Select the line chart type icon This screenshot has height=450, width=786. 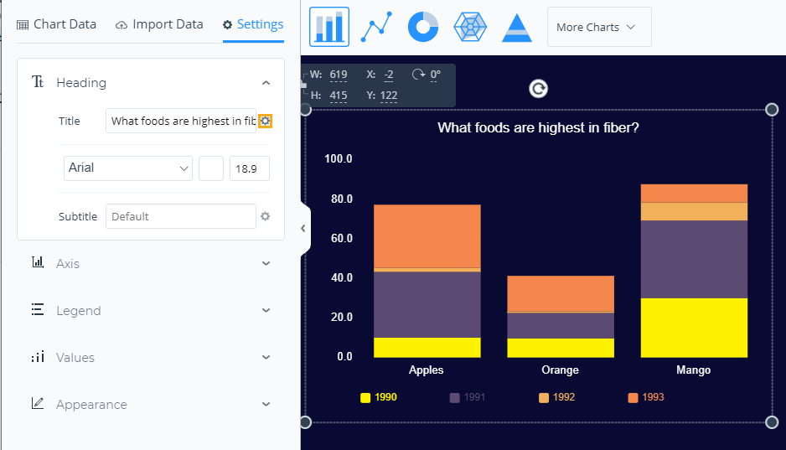(x=376, y=27)
